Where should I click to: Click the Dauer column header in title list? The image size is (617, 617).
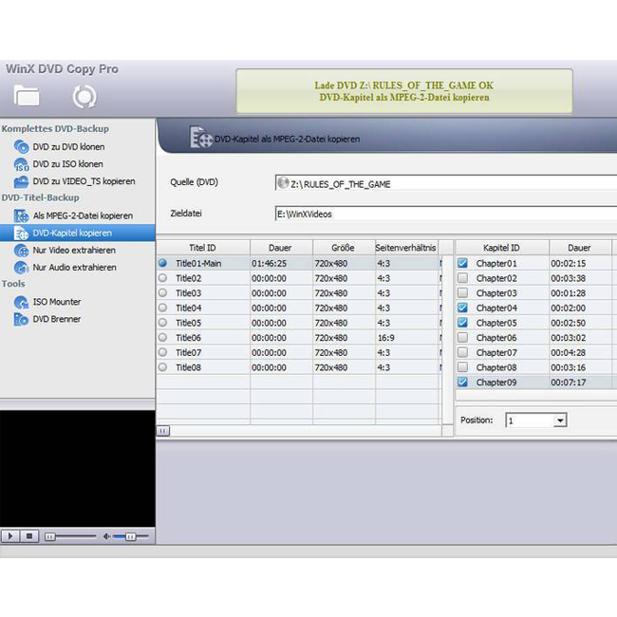(x=280, y=248)
